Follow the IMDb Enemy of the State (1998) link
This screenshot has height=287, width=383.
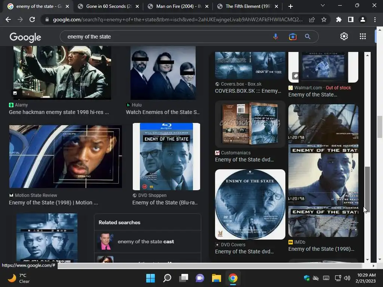pyautogui.click(x=321, y=249)
